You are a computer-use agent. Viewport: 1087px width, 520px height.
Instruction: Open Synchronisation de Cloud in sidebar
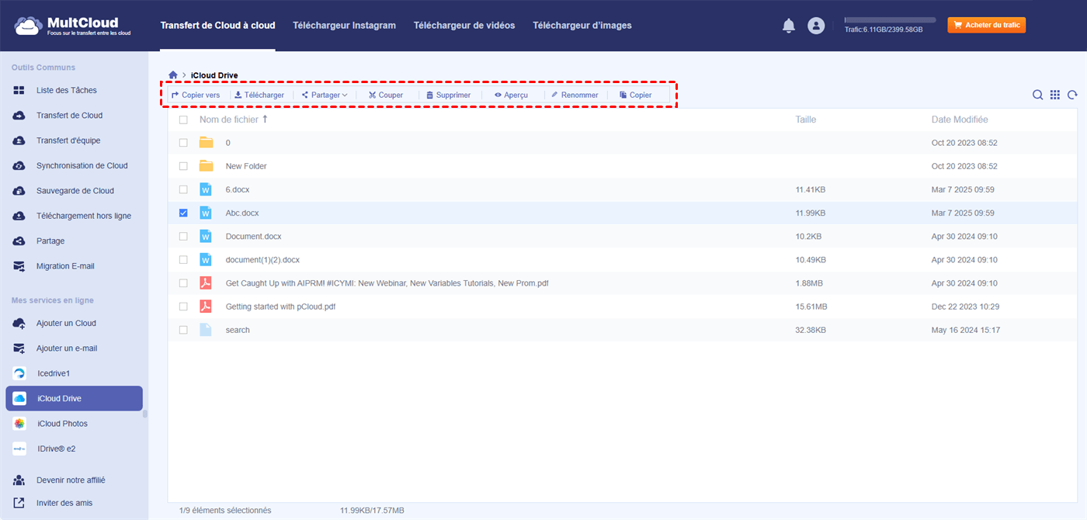click(x=82, y=166)
